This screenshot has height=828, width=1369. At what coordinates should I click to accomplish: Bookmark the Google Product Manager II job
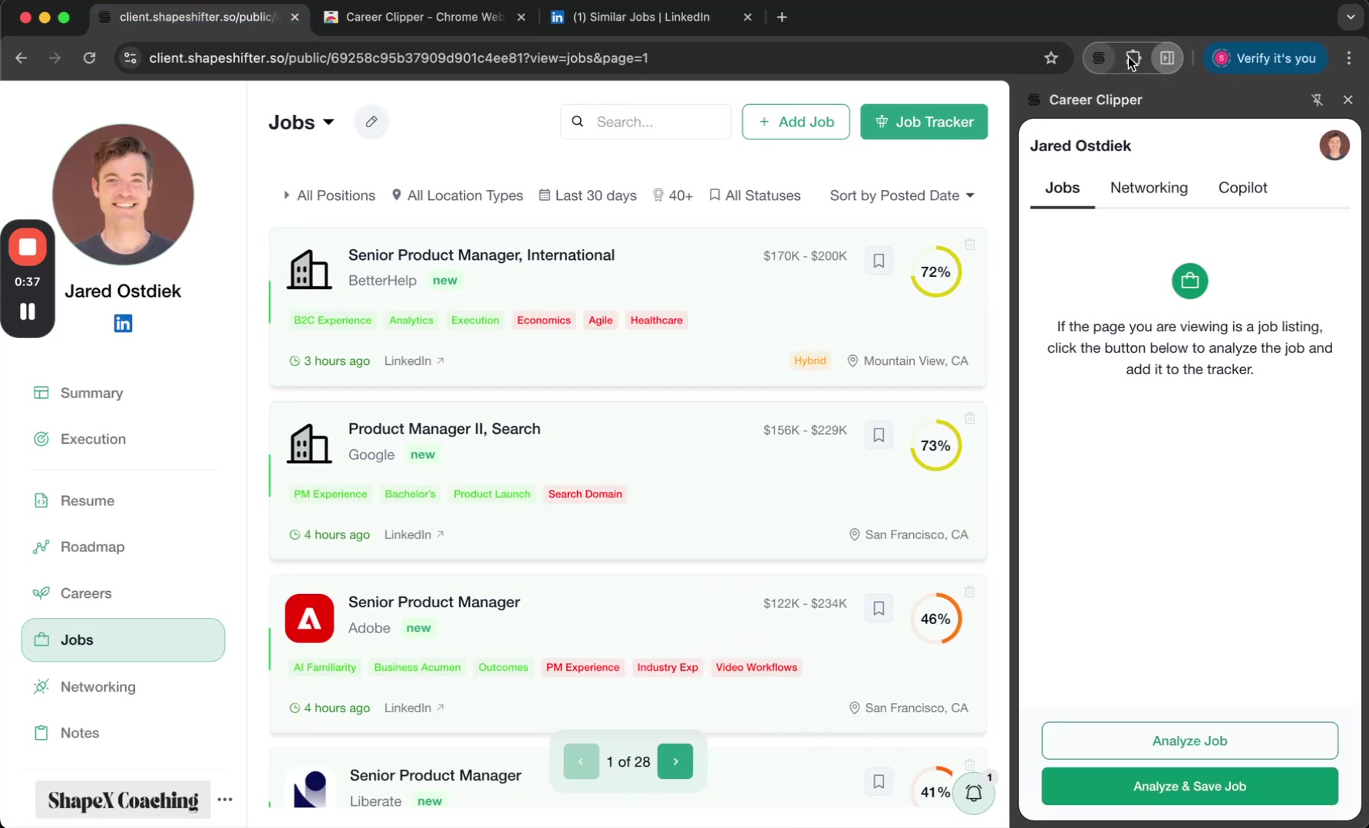pos(879,435)
